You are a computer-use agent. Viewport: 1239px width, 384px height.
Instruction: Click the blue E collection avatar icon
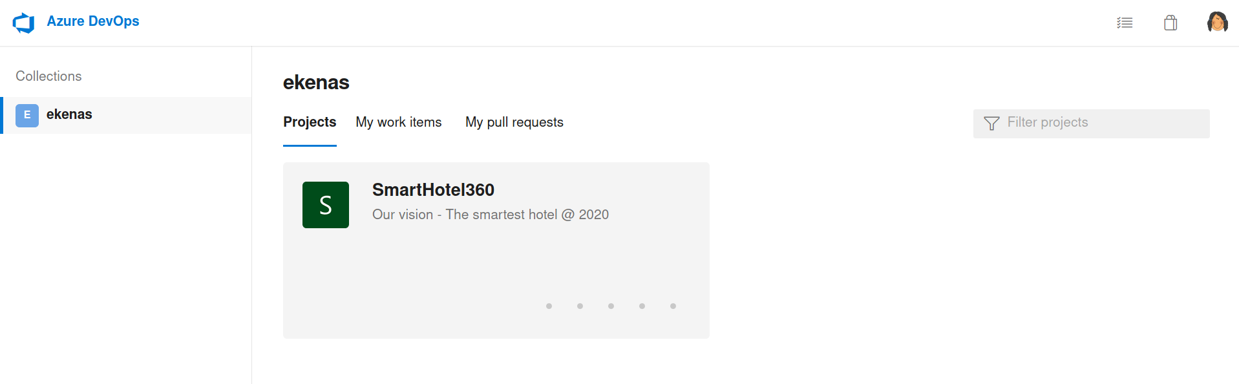click(27, 115)
